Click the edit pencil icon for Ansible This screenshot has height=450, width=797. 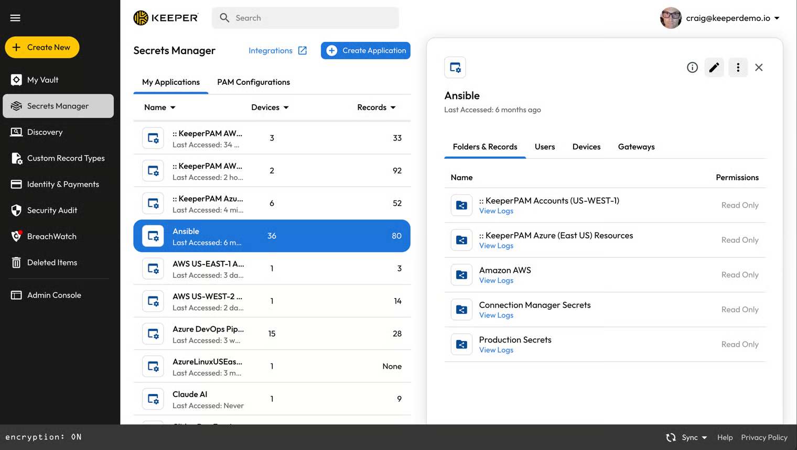point(714,68)
